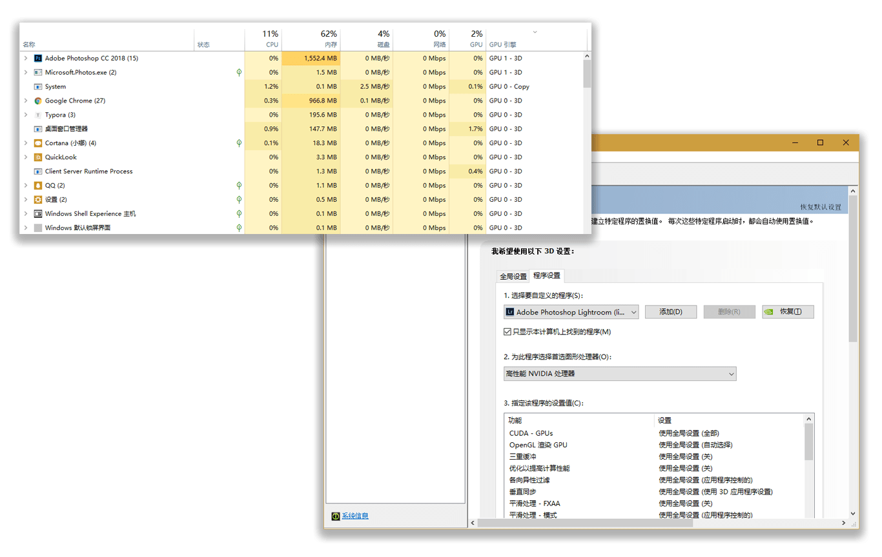Click the 设置 gear process icon

pos(38,200)
